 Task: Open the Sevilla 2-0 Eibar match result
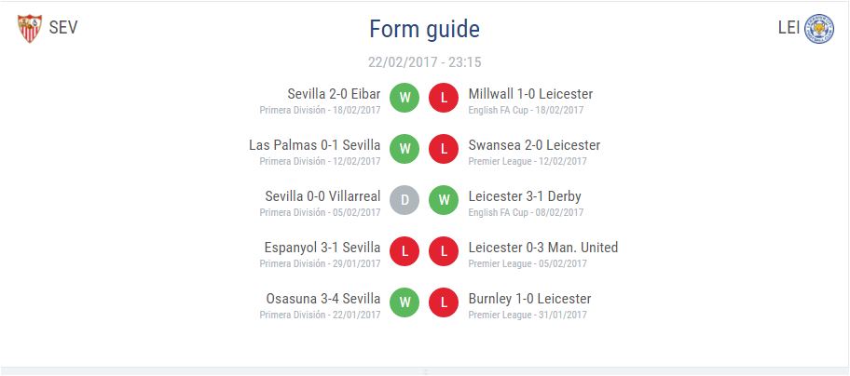coord(334,94)
